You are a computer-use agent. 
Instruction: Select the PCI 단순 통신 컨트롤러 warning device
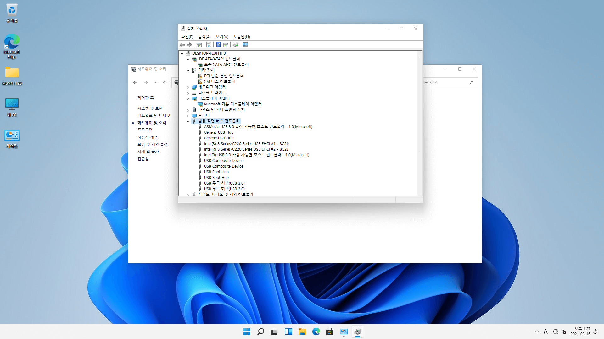tap(224, 76)
